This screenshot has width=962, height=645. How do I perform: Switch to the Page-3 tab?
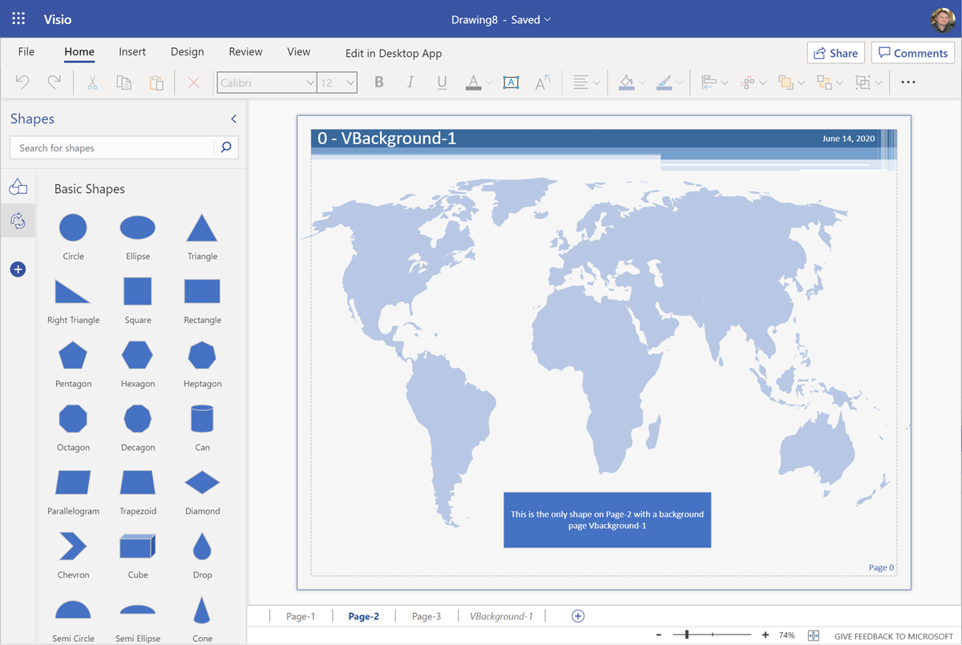coord(426,616)
